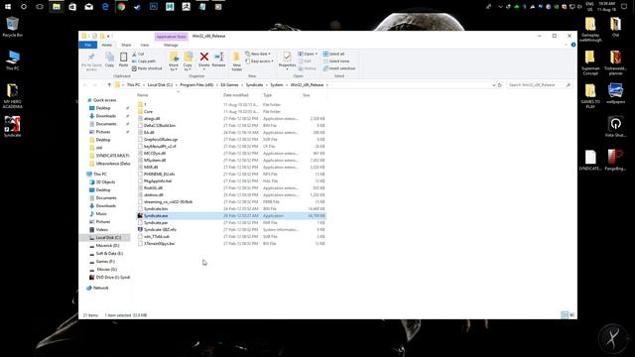The width and height of the screenshot is (635, 357).
Task: Open Games (F:) drive in the sidebar
Action: pyautogui.click(x=105, y=262)
